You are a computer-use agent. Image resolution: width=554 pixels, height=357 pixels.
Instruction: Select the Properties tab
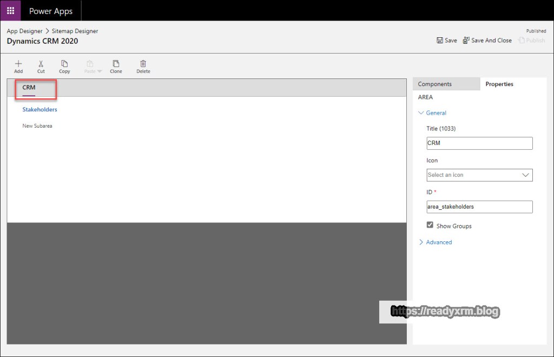[499, 84]
